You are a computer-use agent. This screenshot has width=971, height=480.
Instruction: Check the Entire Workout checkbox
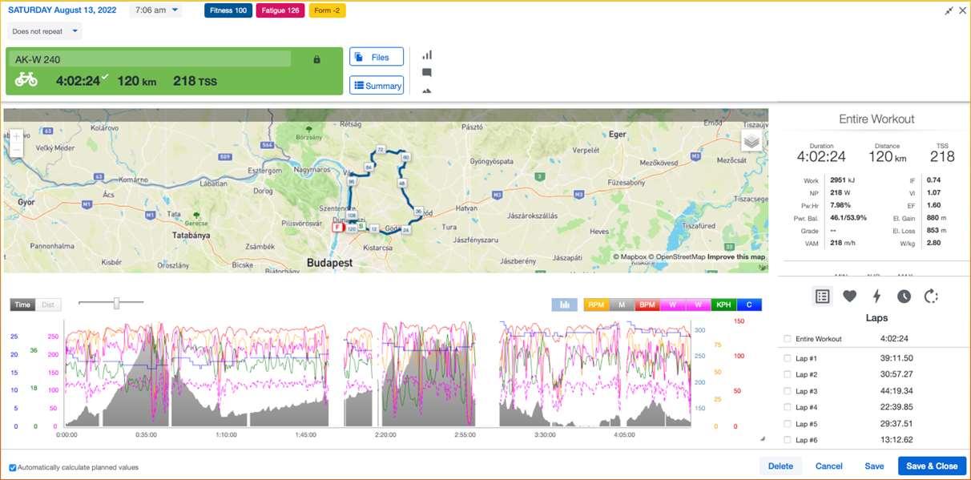(788, 339)
